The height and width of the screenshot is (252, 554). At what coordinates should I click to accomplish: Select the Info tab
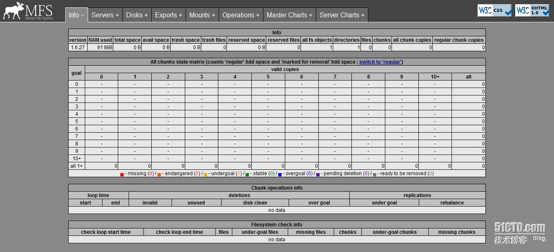76,15
